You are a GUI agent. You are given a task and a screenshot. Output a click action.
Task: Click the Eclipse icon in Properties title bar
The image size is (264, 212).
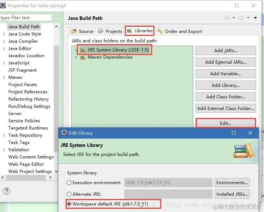[3, 5]
